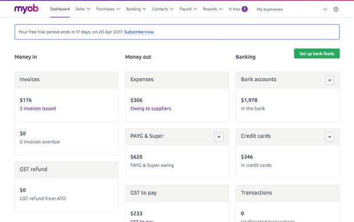Click In the bank text
This screenshot has height=222, width=354.
coord(253,109)
